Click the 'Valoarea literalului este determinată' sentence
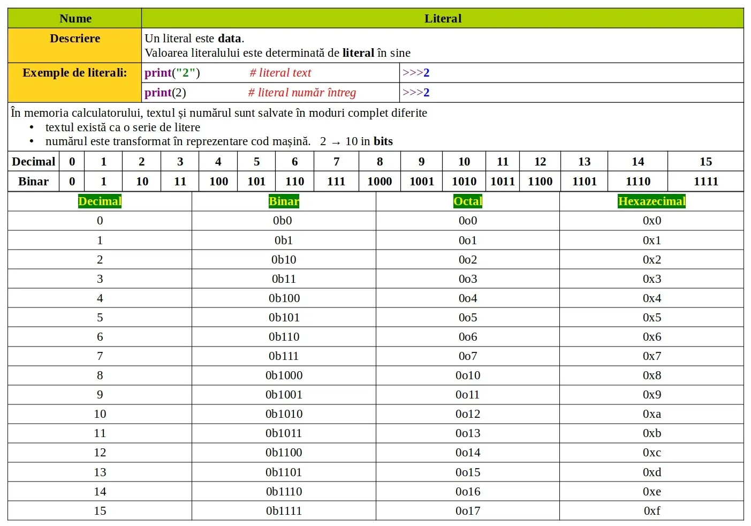The width and height of the screenshot is (751, 526). point(277,53)
